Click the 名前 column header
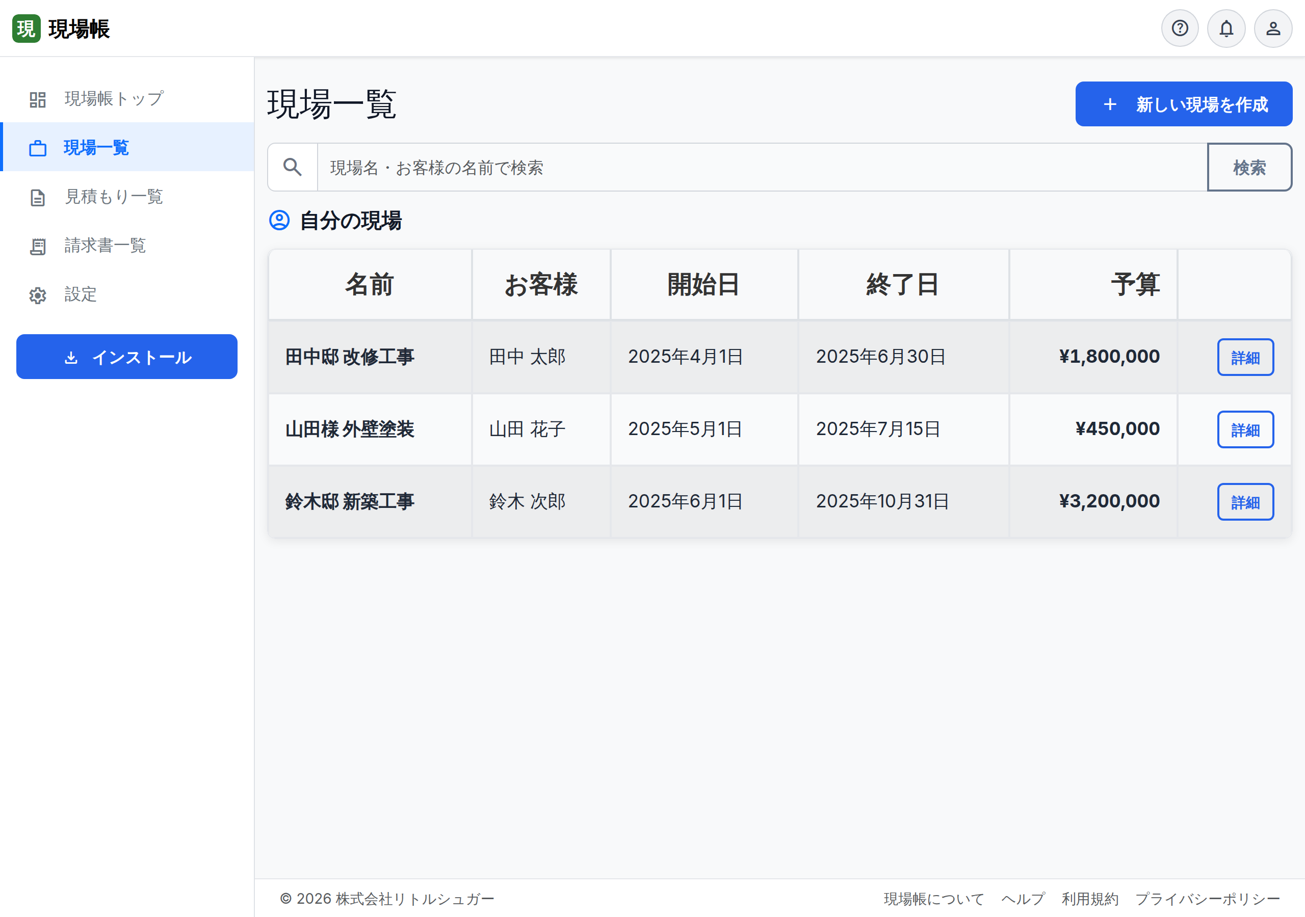 [370, 284]
